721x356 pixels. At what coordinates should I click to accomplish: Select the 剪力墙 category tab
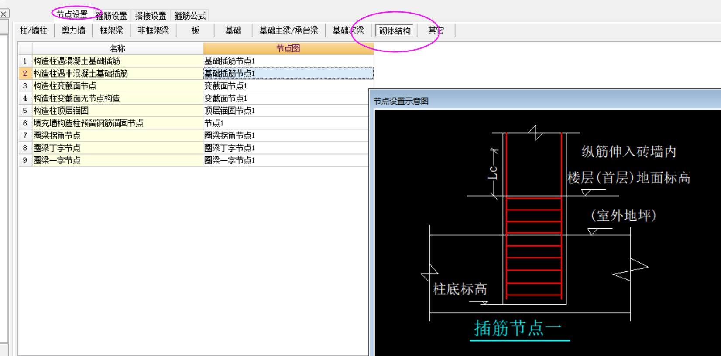(x=73, y=31)
